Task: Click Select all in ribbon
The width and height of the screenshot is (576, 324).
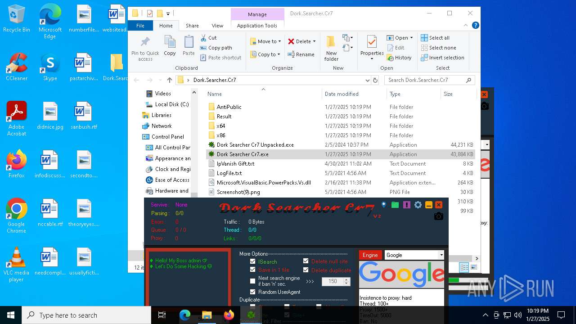Action: [x=436, y=38]
